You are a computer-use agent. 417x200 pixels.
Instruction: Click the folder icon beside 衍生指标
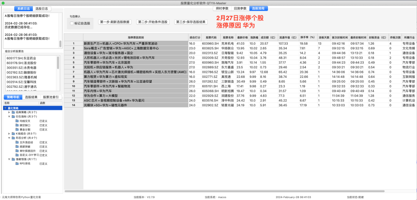(13, 117)
